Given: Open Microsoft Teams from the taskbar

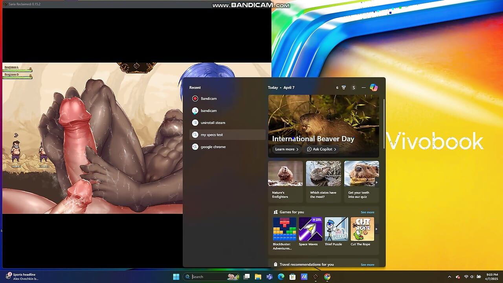Looking at the screenshot, I should (x=270, y=277).
